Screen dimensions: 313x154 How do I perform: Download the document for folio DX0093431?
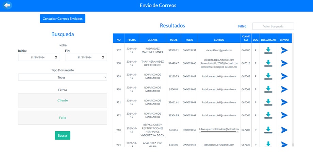268,50
